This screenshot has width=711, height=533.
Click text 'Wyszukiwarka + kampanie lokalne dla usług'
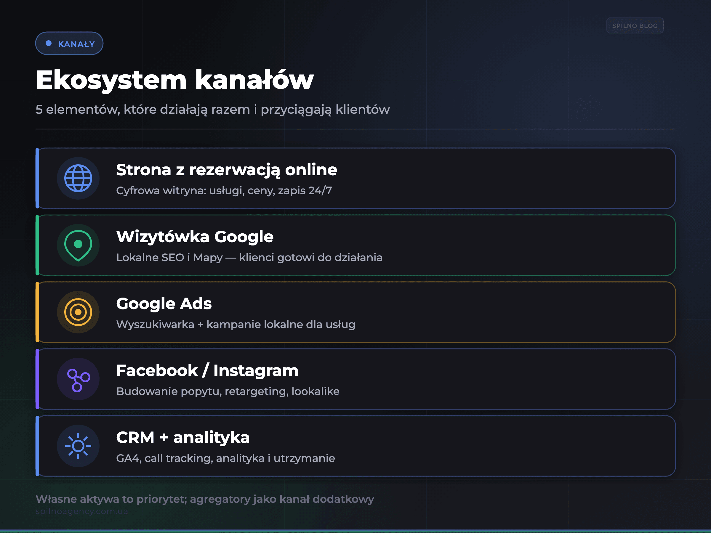point(236,325)
